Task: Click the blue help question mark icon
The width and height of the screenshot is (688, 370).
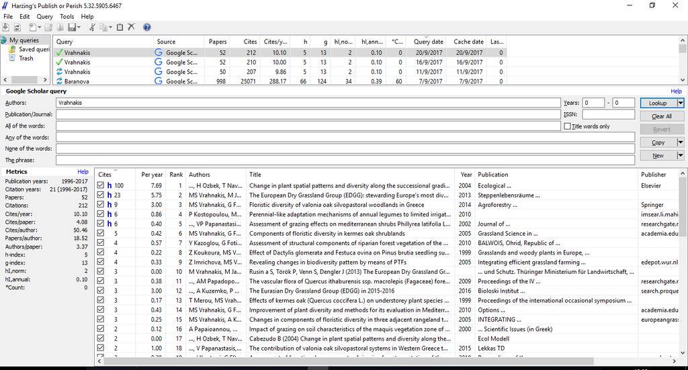Action: [x=147, y=27]
